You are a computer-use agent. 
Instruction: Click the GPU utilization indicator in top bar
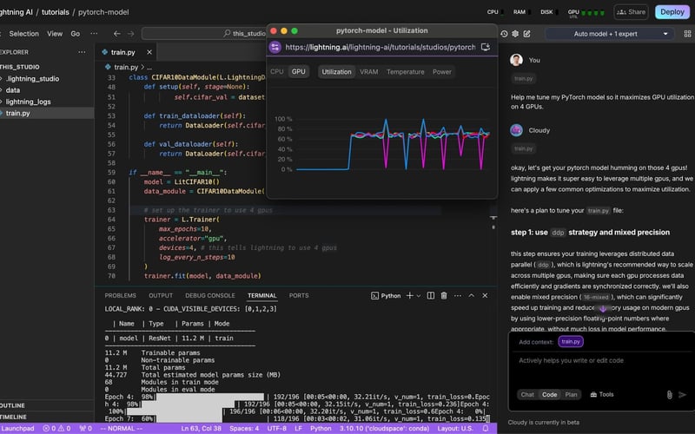(586, 12)
